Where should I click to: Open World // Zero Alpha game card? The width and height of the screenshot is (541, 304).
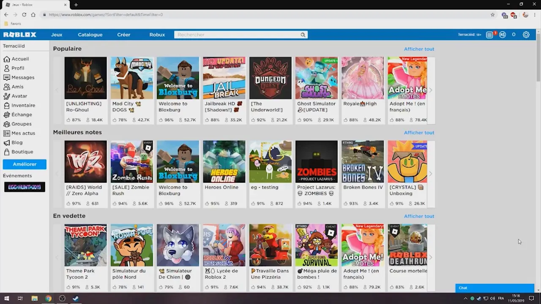tap(86, 174)
